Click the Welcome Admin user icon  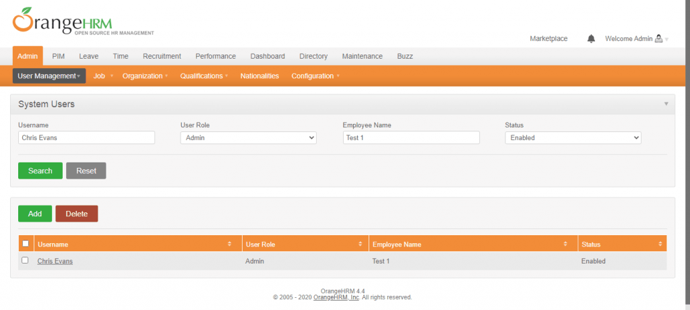(x=658, y=39)
